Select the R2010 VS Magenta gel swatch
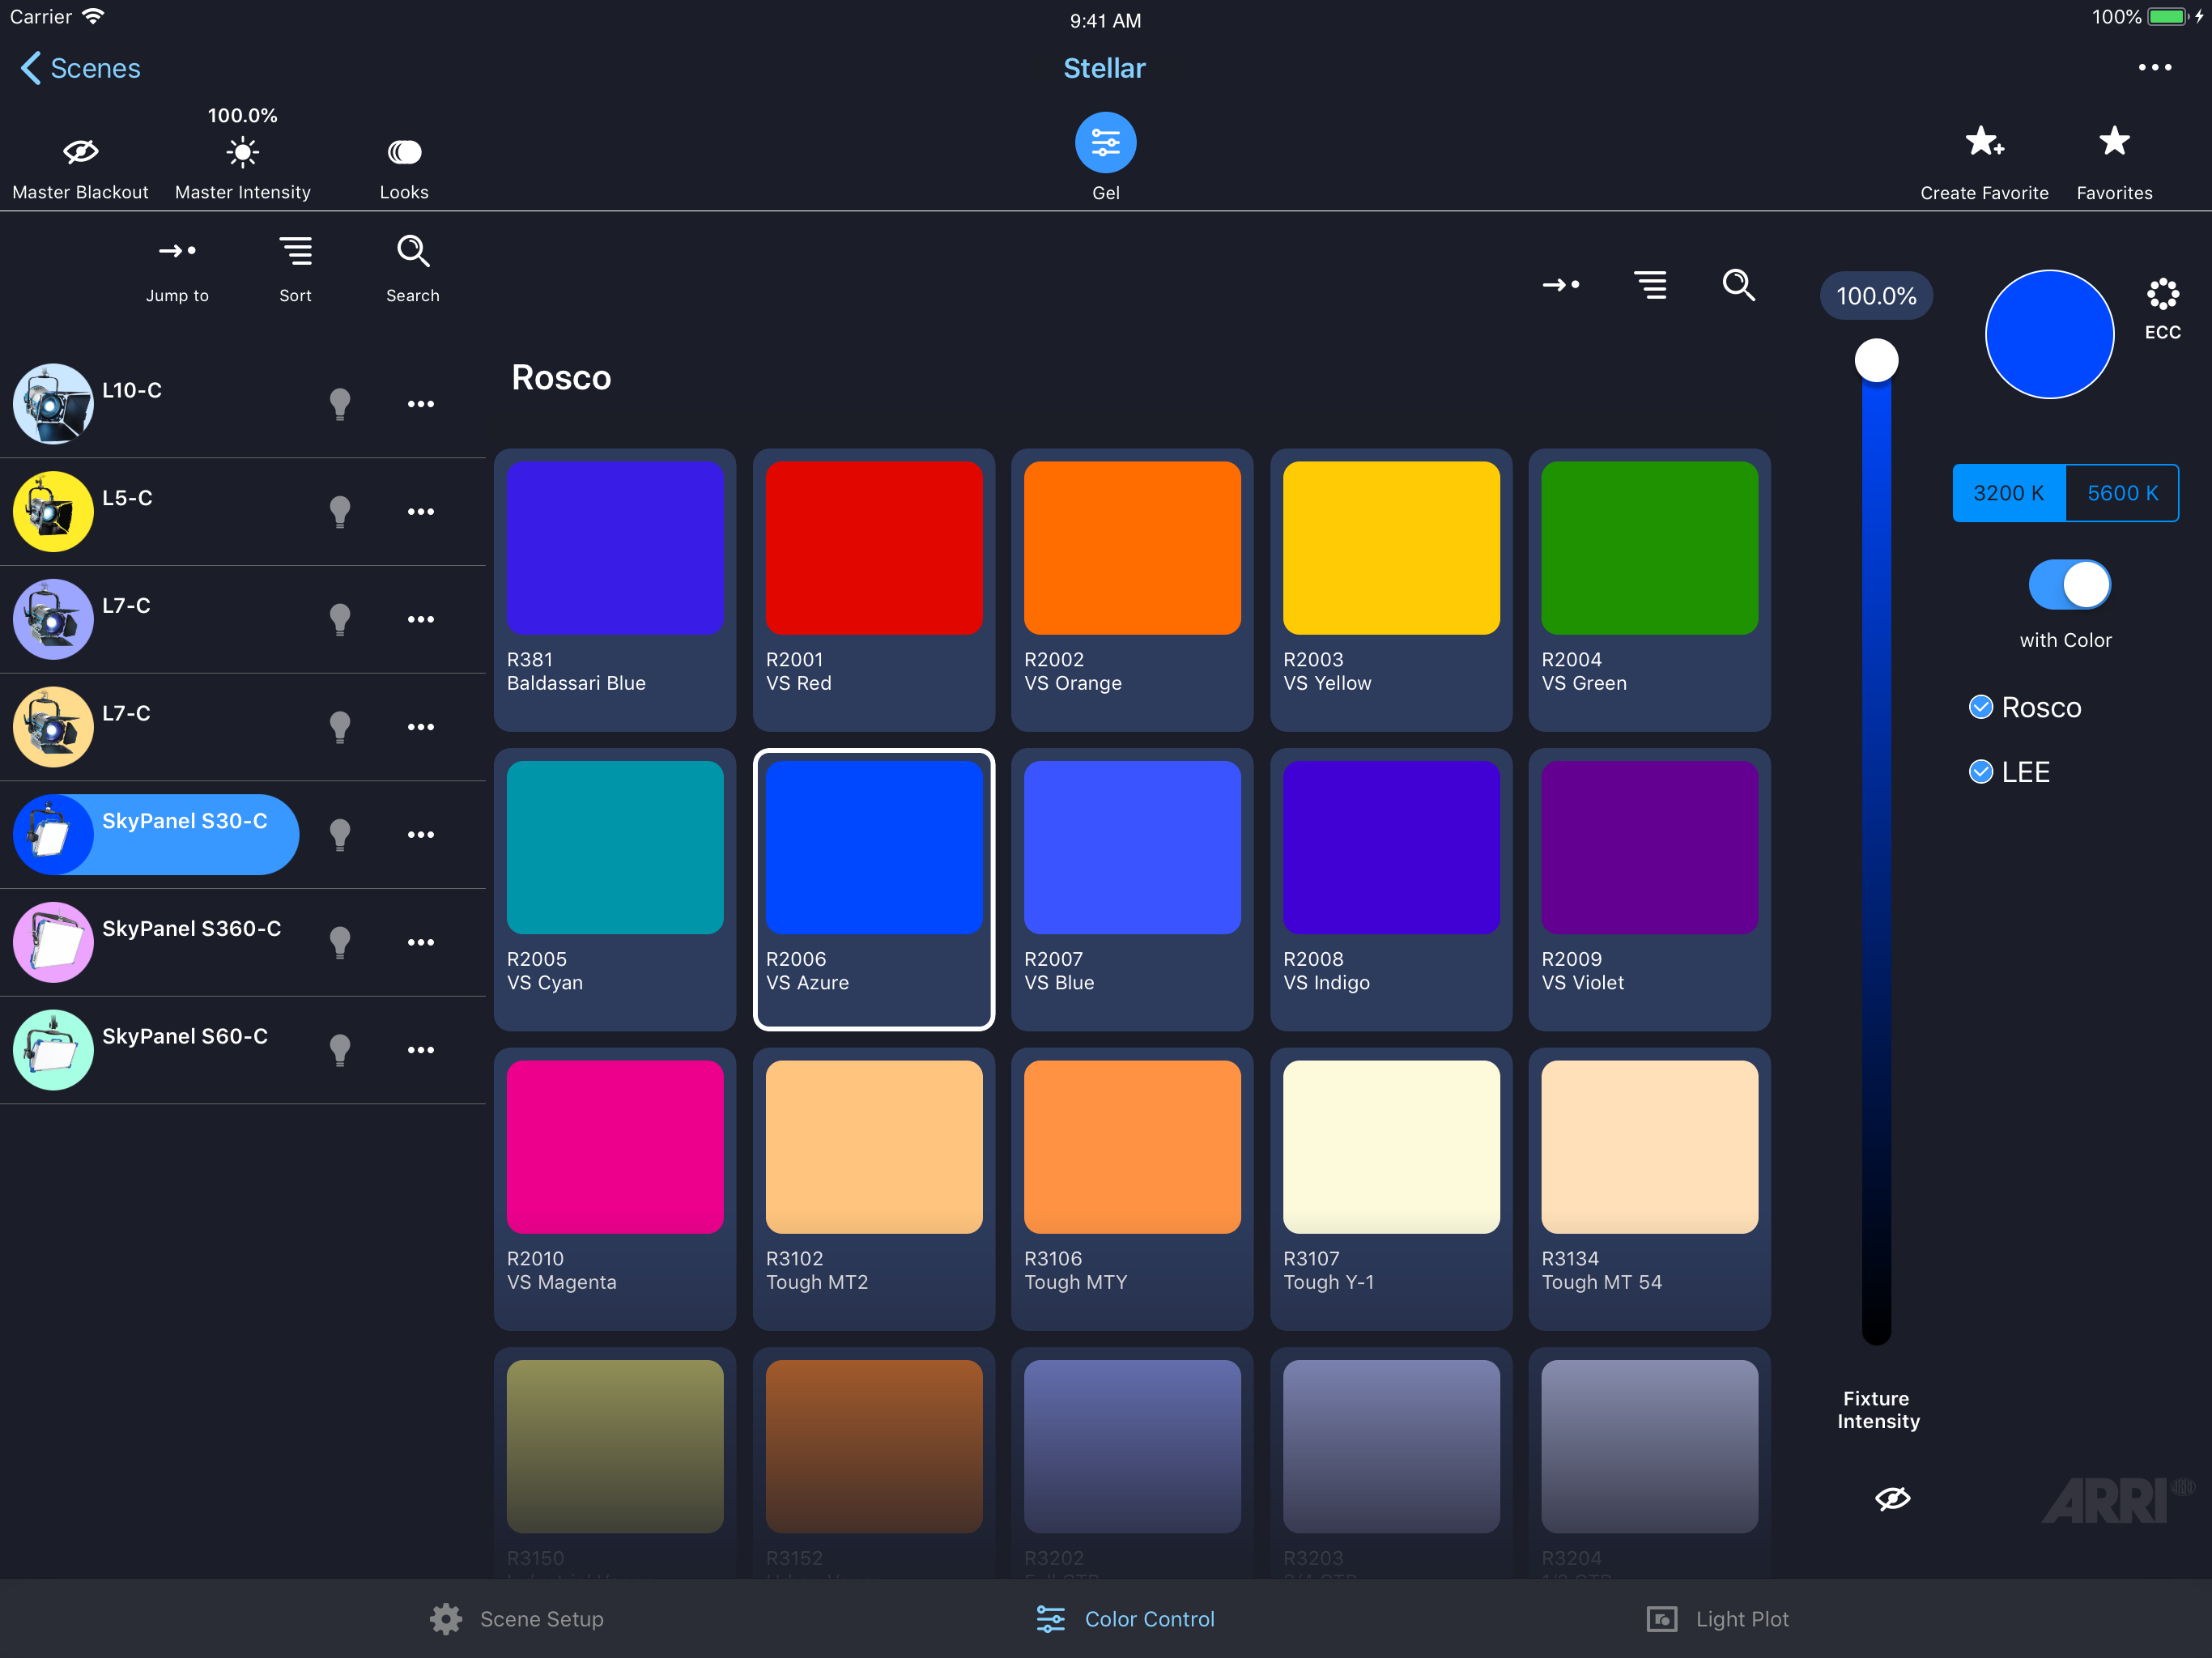Viewport: 2212px width, 1658px height. pyautogui.click(x=615, y=1189)
